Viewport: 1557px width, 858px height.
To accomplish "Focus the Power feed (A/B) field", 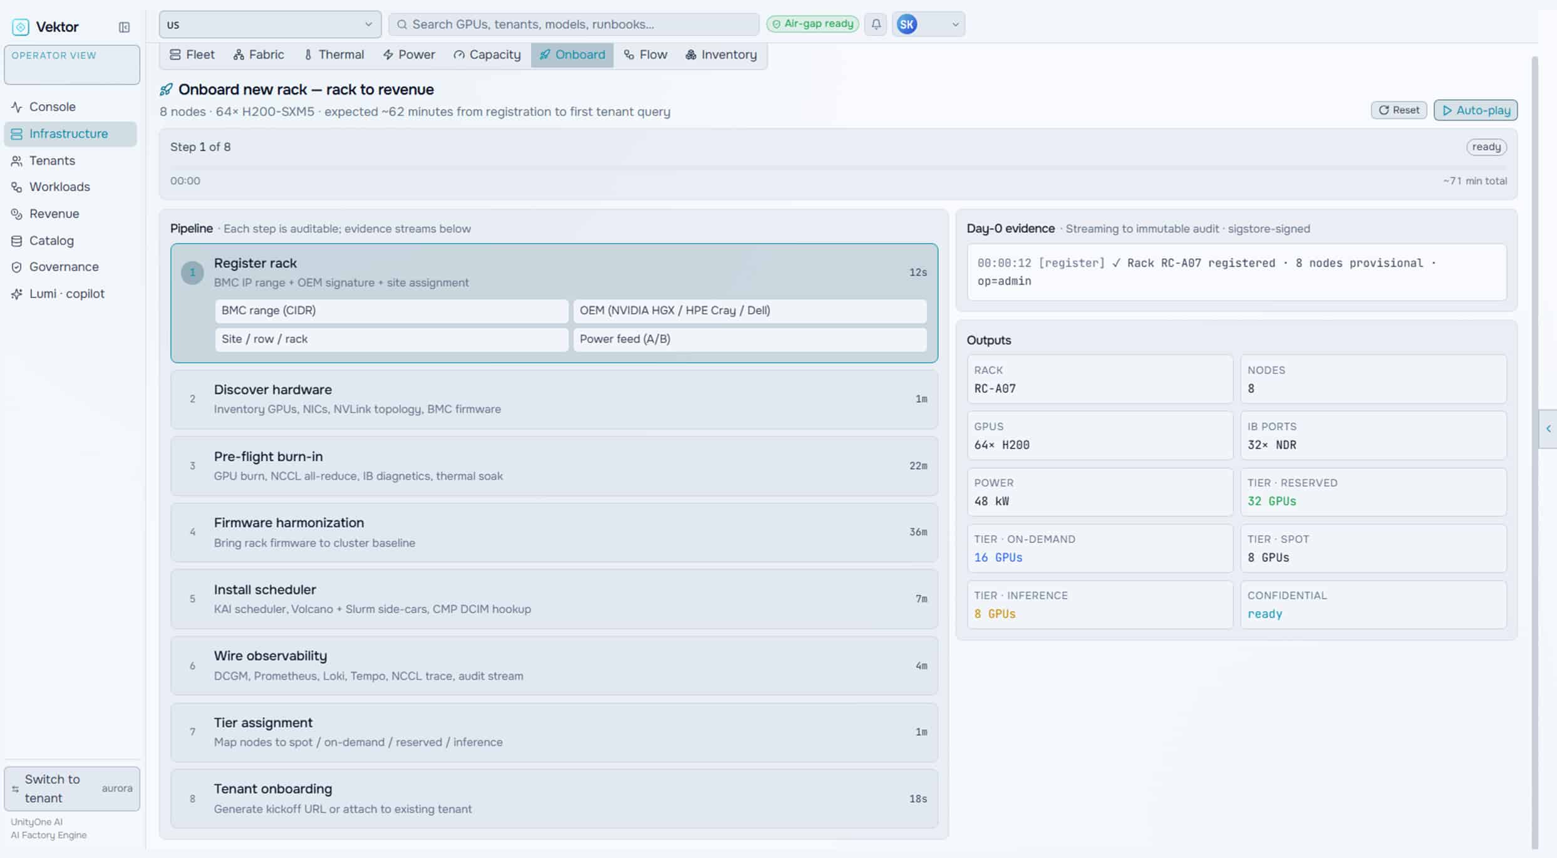I will 750,339.
